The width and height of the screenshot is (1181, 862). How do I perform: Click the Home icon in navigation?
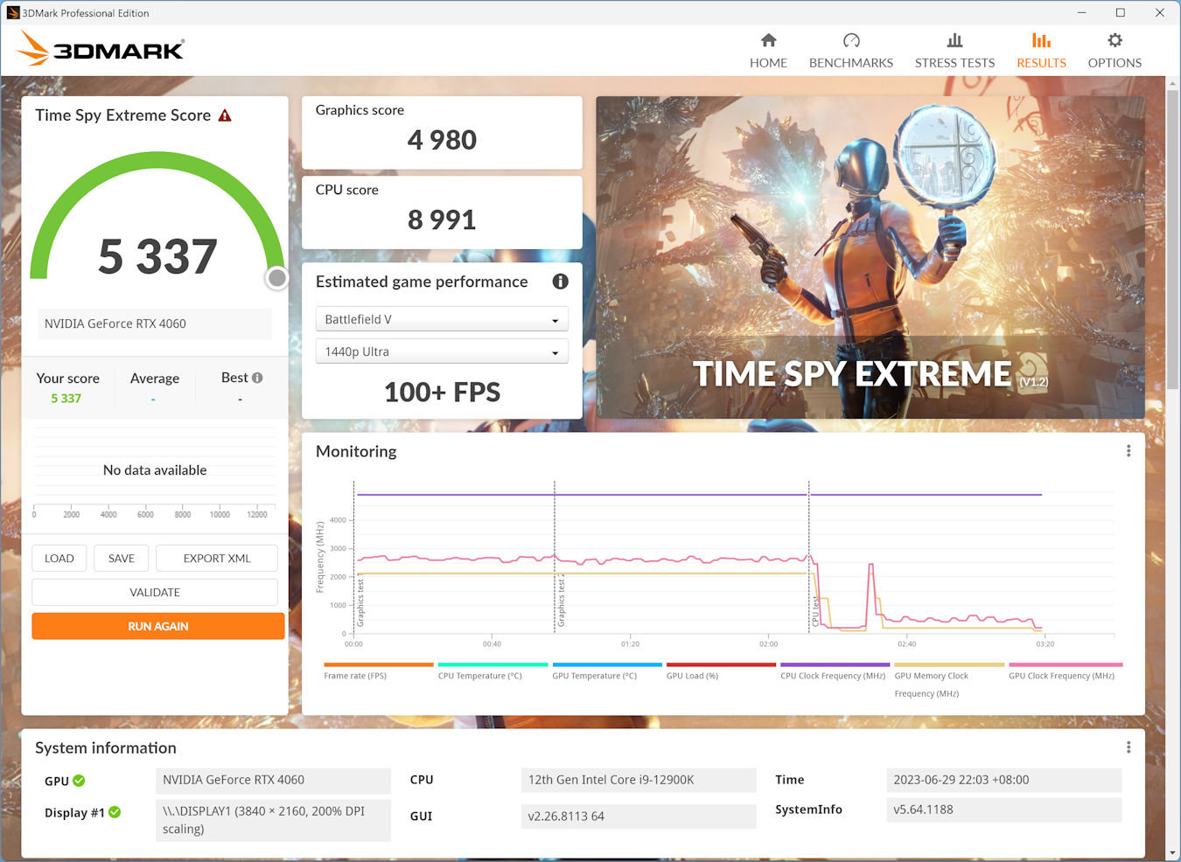768,40
